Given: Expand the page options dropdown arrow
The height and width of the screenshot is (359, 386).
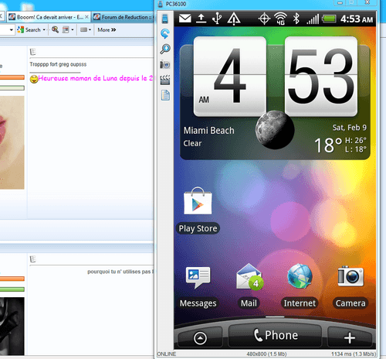Looking at the screenshot, I should pos(73,30).
